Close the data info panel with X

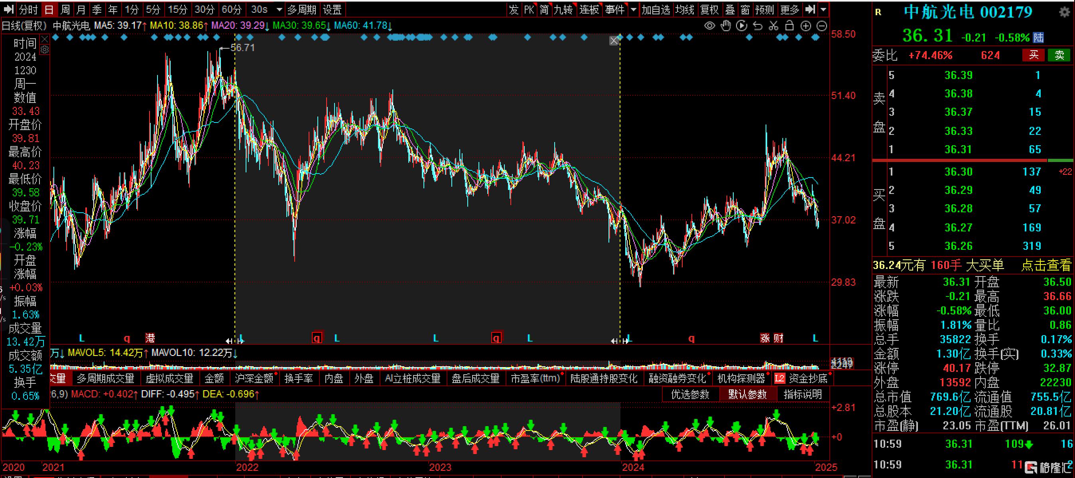click(x=45, y=39)
